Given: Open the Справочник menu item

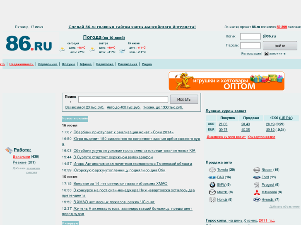Looking at the screenshot, I should [48, 64].
